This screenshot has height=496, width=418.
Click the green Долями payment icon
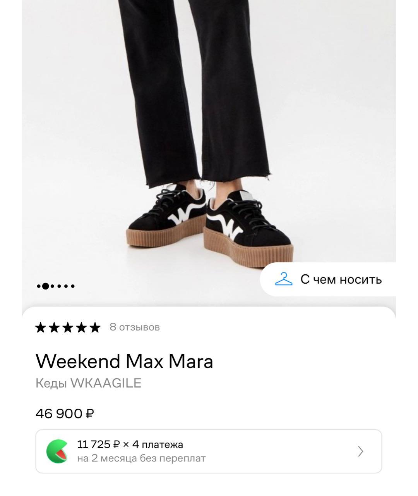[x=57, y=451]
